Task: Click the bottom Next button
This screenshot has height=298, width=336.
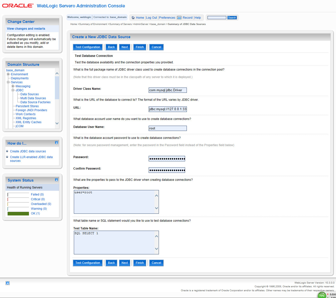Action: tap(124, 263)
